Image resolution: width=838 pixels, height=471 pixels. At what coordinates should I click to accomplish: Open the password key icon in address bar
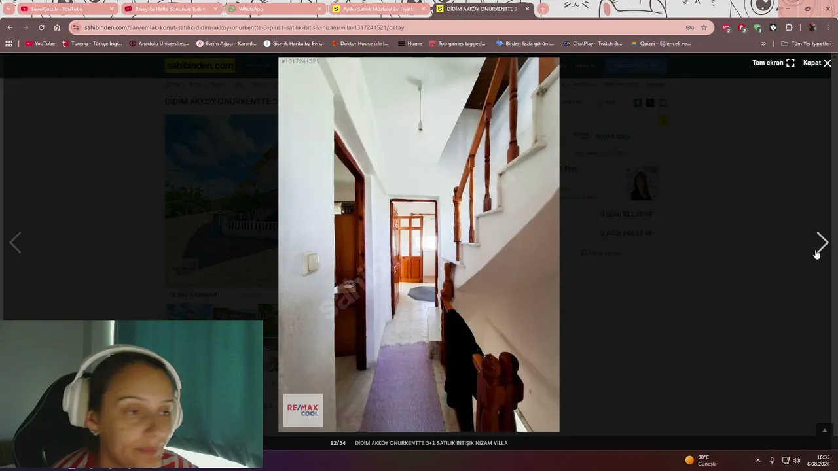690,27
